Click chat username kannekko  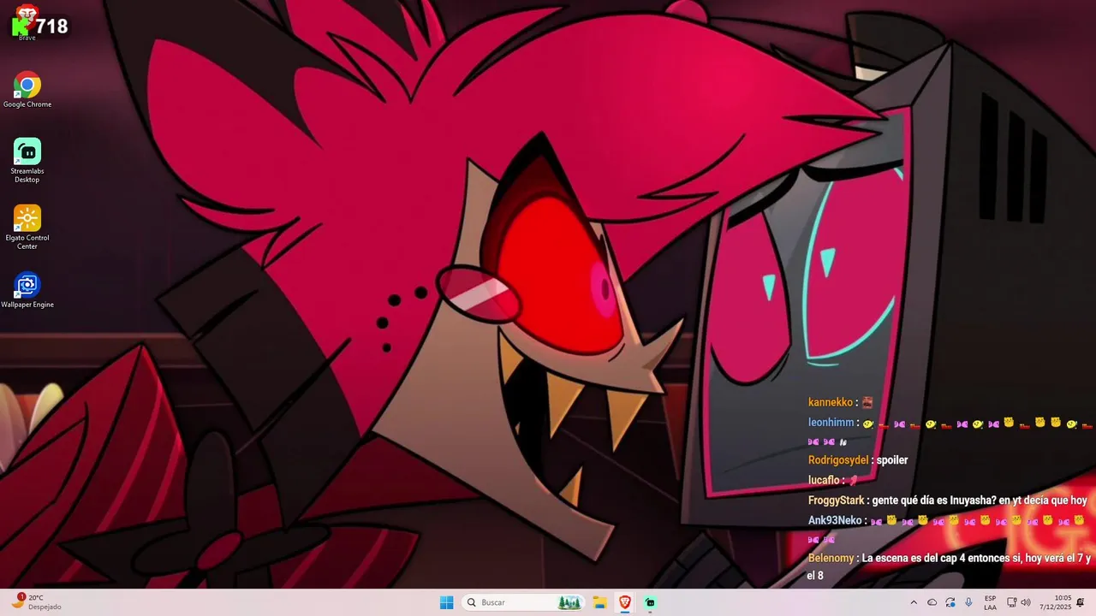[x=831, y=402]
